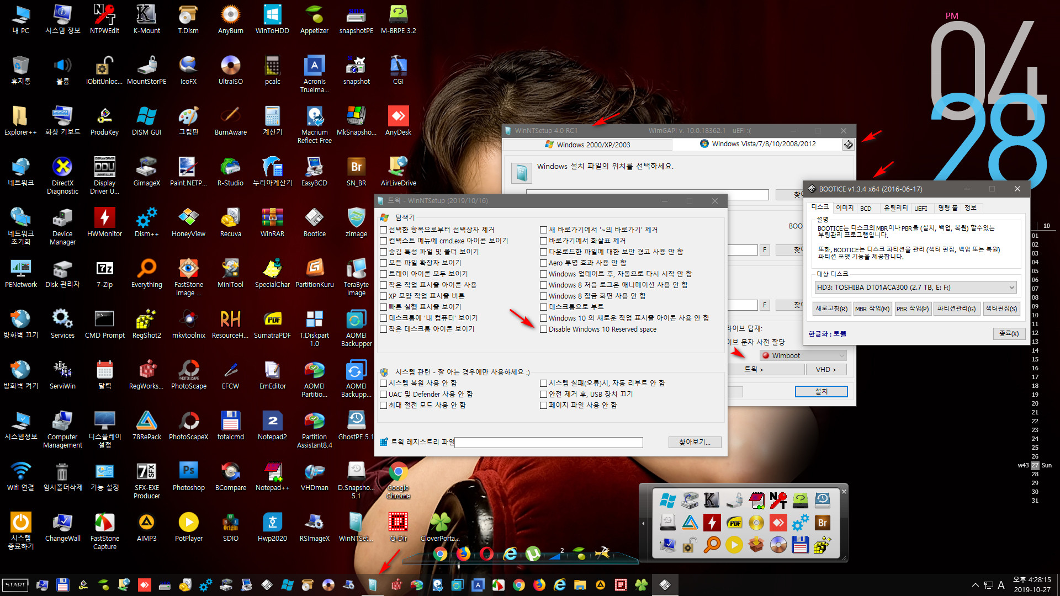Open the WinToHDD desktop icon
This screenshot has width=1060, height=596.
coord(272,19)
